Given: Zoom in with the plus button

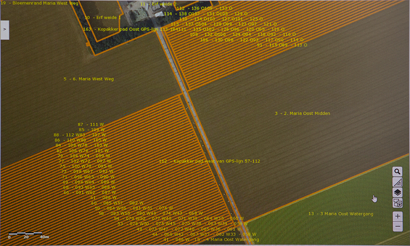Looking at the screenshot, I should [x=398, y=216].
